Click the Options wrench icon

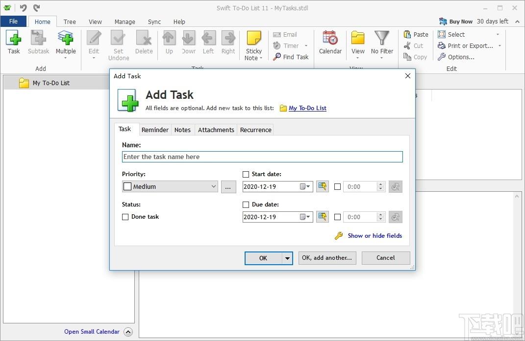click(442, 57)
